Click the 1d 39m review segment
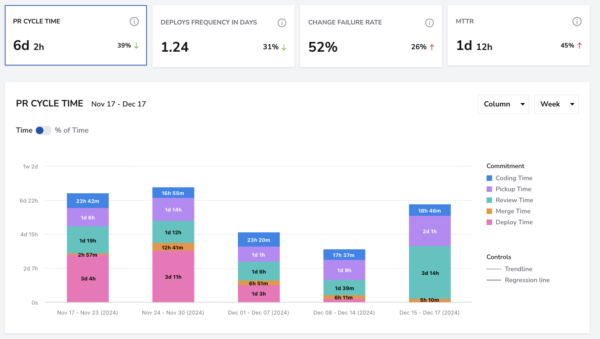Image resolution: width=600 pixels, height=339 pixels. [344, 288]
